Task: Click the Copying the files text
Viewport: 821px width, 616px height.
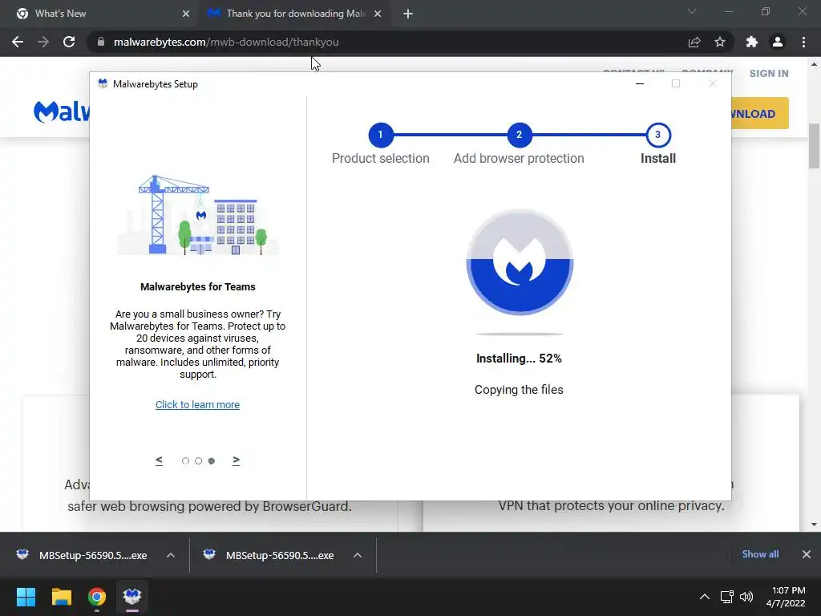Action: [519, 390]
